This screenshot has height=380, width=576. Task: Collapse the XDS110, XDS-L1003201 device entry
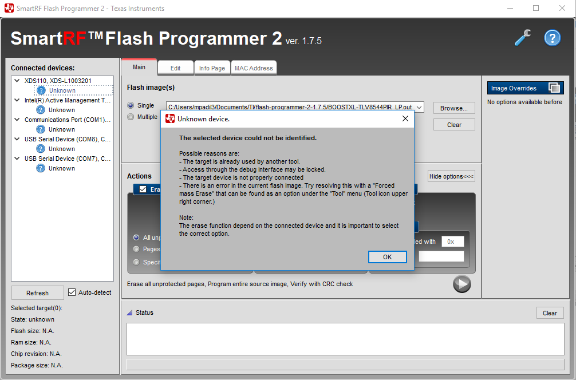[x=16, y=81]
